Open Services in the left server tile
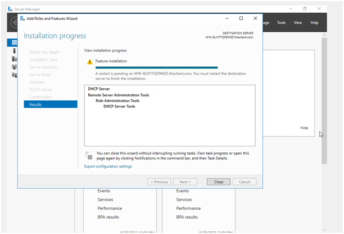The image size is (344, 234). [x=105, y=199]
